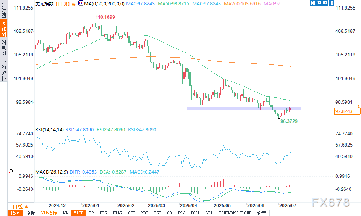Click the red sun icon near MACD panel
Viewport: 361px width, 216px height.
point(11,171)
